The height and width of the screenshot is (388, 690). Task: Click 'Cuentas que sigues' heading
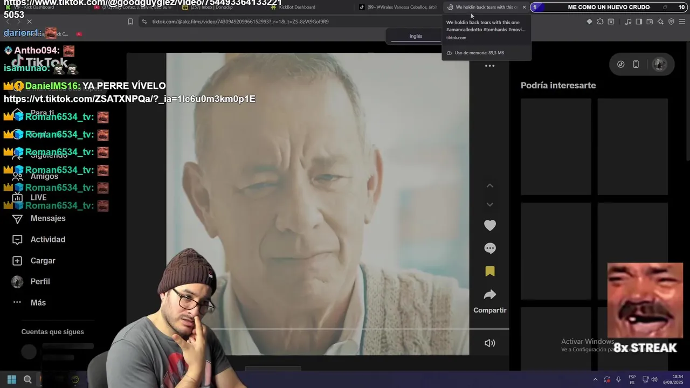52,332
